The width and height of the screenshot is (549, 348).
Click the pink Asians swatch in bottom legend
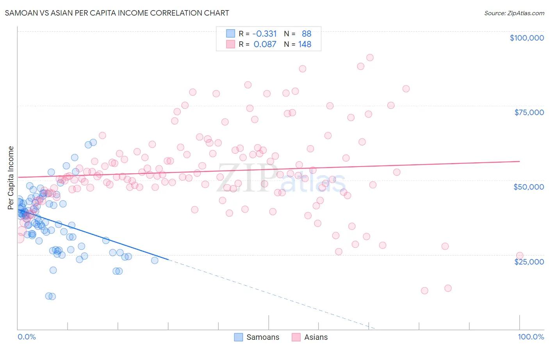click(296, 337)
